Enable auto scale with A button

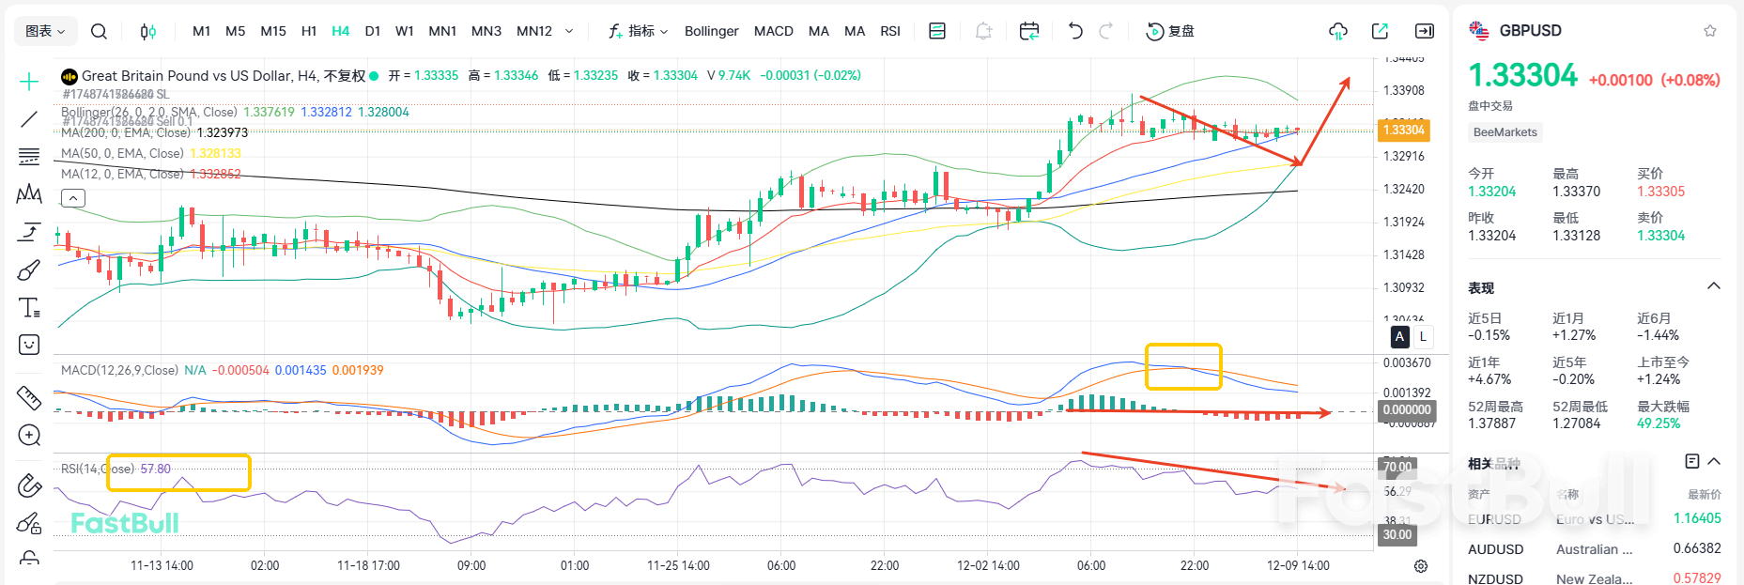(1399, 336)
